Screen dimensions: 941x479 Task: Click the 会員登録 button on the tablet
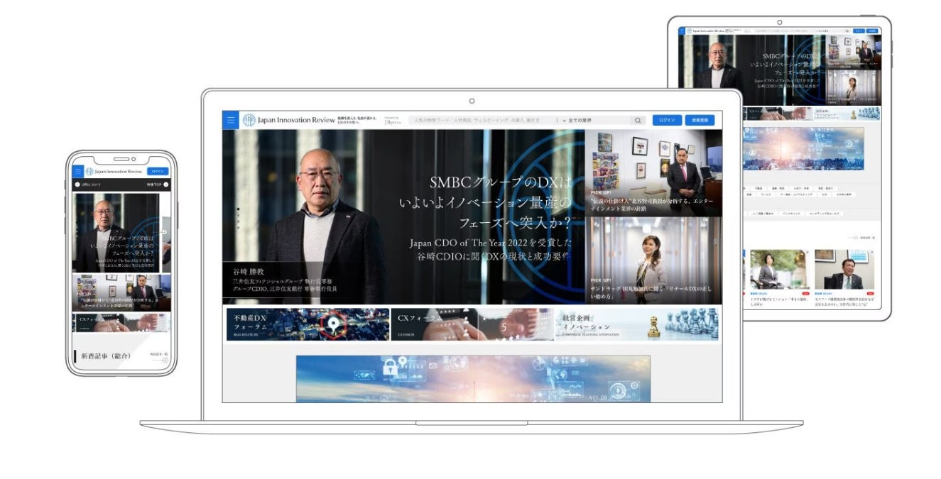coord(874,31)
